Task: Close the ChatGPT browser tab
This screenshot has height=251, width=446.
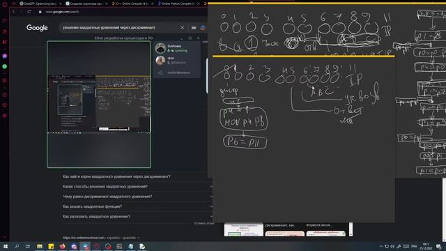Action: [61, 3]
